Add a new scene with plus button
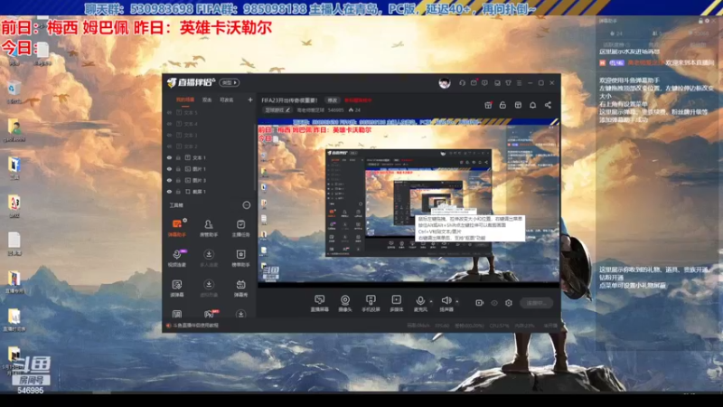Screen dimensions: 723x407 [x=250, y=99]
